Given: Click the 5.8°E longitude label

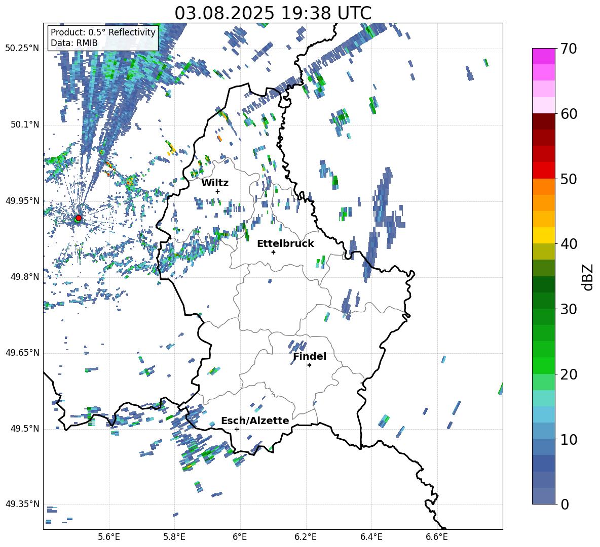Looking at the screenshot, I should [x=174, y=537].
